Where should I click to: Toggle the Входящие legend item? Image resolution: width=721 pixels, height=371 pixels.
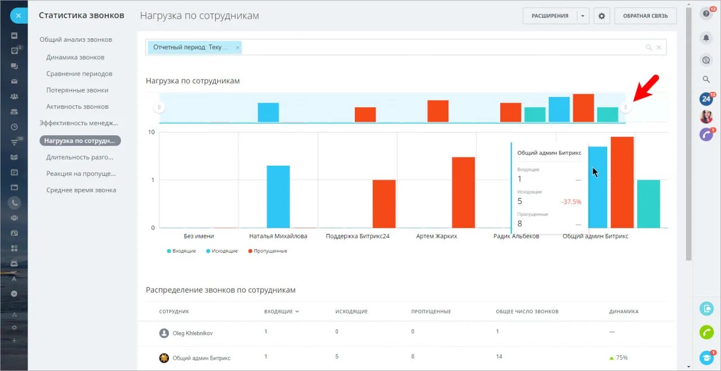pyautogui.click(x=181, y=251)
